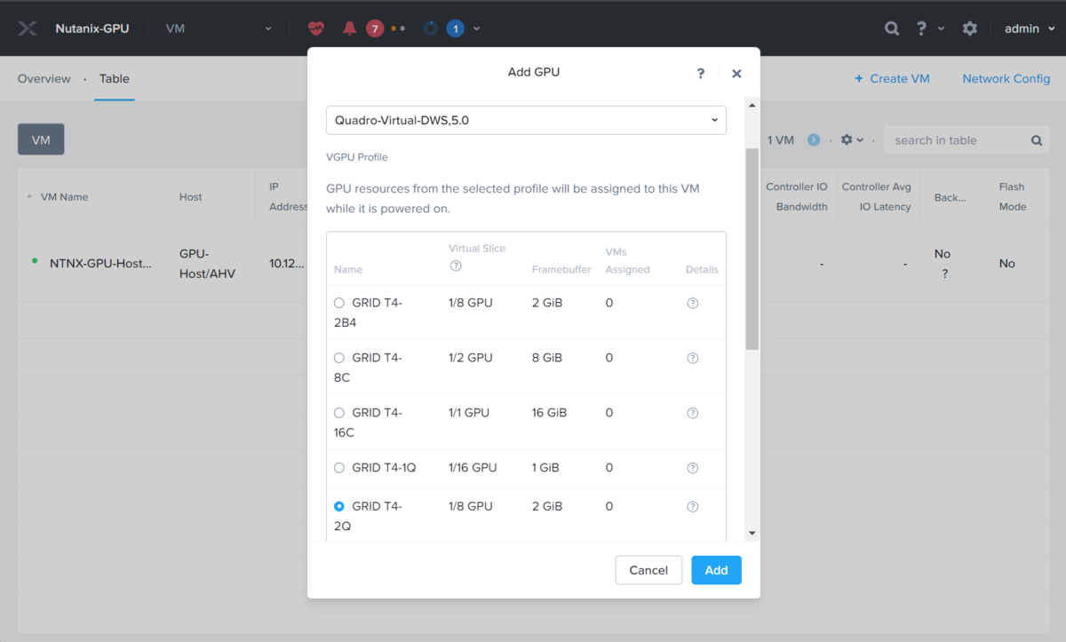
Task: Click the Add GPU dialog scrollbar thumb
Action: click(x=752, y=249)
